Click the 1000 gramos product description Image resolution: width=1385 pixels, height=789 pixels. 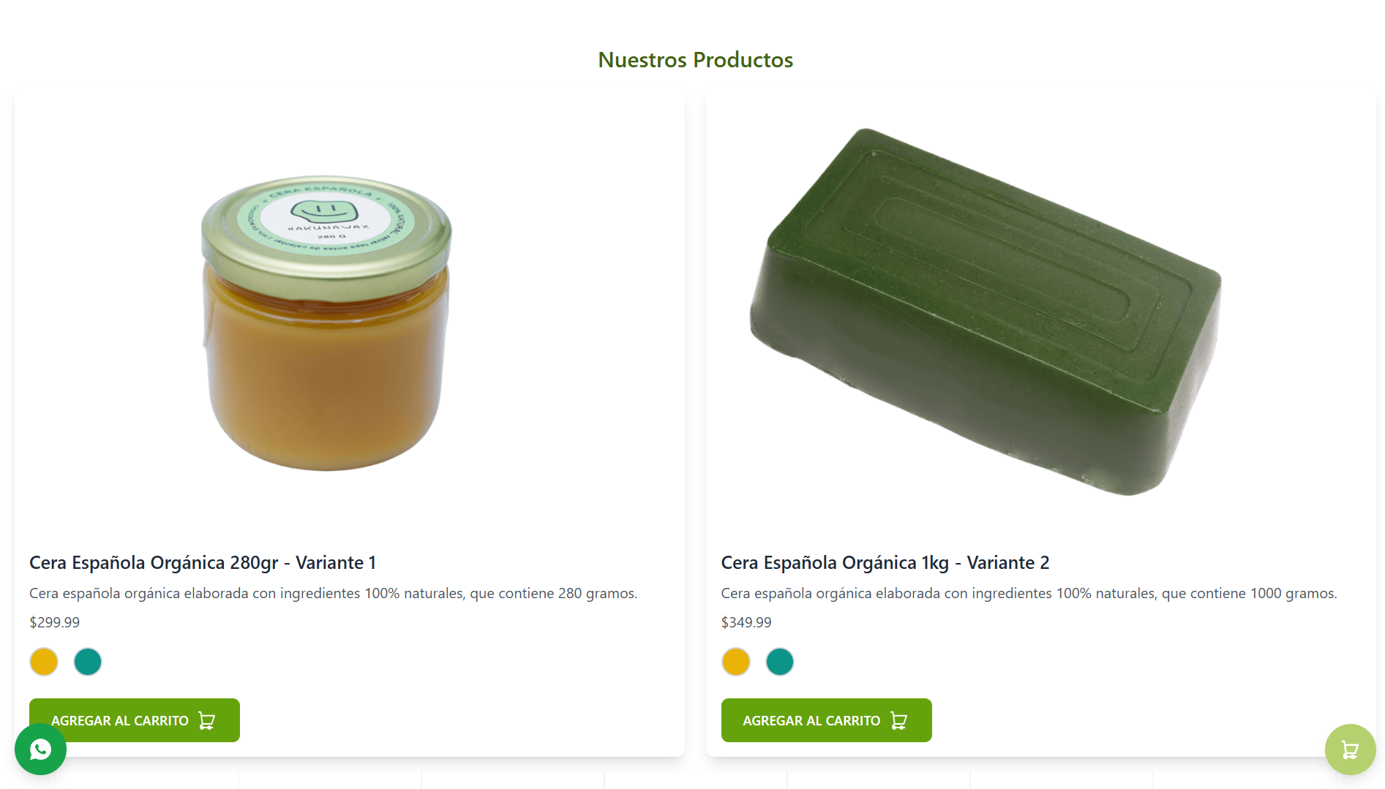tap(1029, 593)
